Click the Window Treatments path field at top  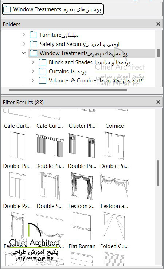tap(52, 9)
